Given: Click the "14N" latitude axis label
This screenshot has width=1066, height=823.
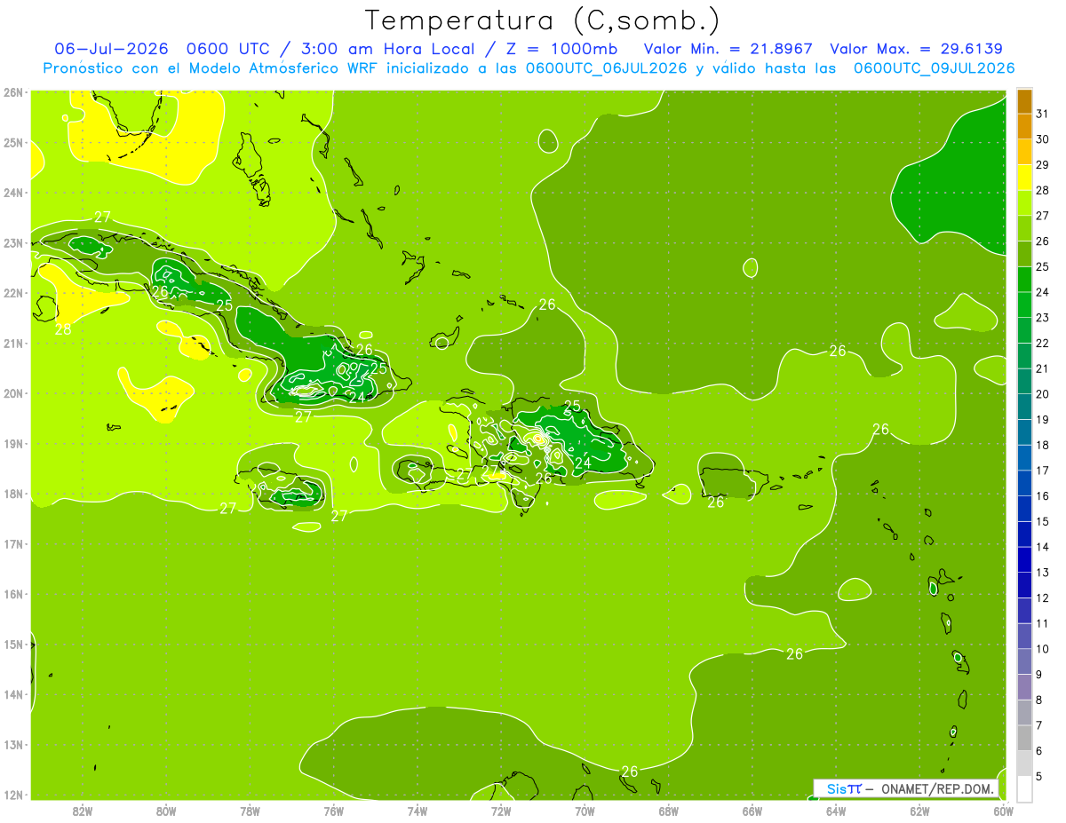Looking at the screenshot, I should [x=12, y=694].
